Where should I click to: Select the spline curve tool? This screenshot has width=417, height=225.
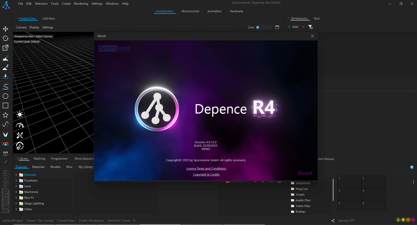point(5,86)
